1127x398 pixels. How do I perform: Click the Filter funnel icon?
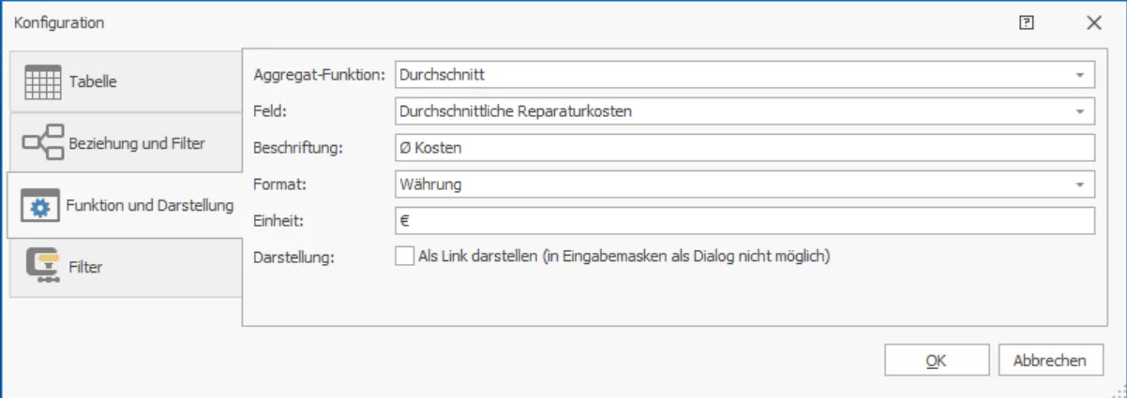pos(42,268)
